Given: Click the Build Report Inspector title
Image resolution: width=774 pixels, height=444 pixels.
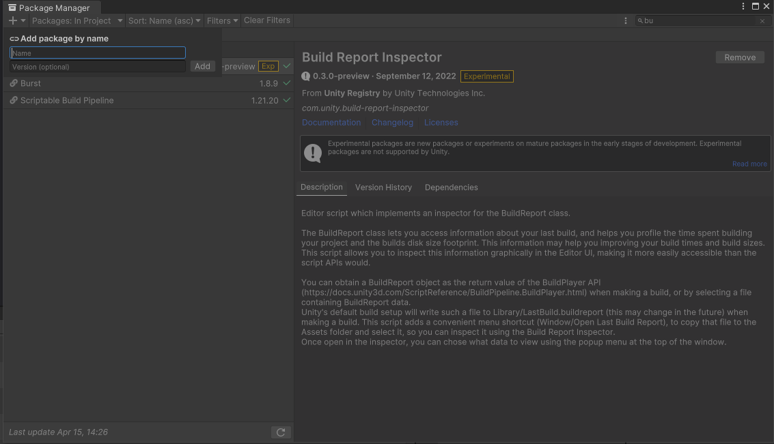Looking at the screenshot, I should (x=372, y=57).
